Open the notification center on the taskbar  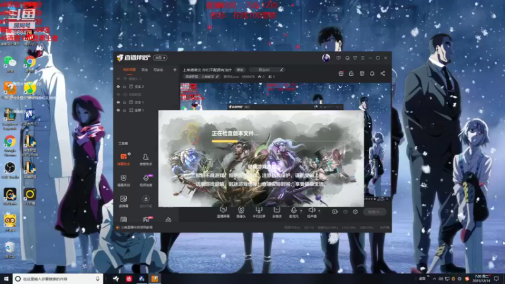pos(496,278)
